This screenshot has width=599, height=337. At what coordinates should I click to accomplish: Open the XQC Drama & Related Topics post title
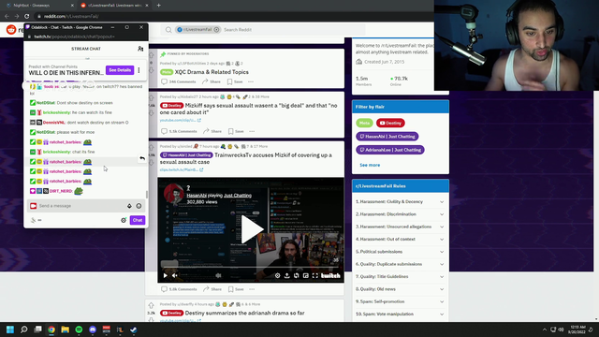click(212, 72)
